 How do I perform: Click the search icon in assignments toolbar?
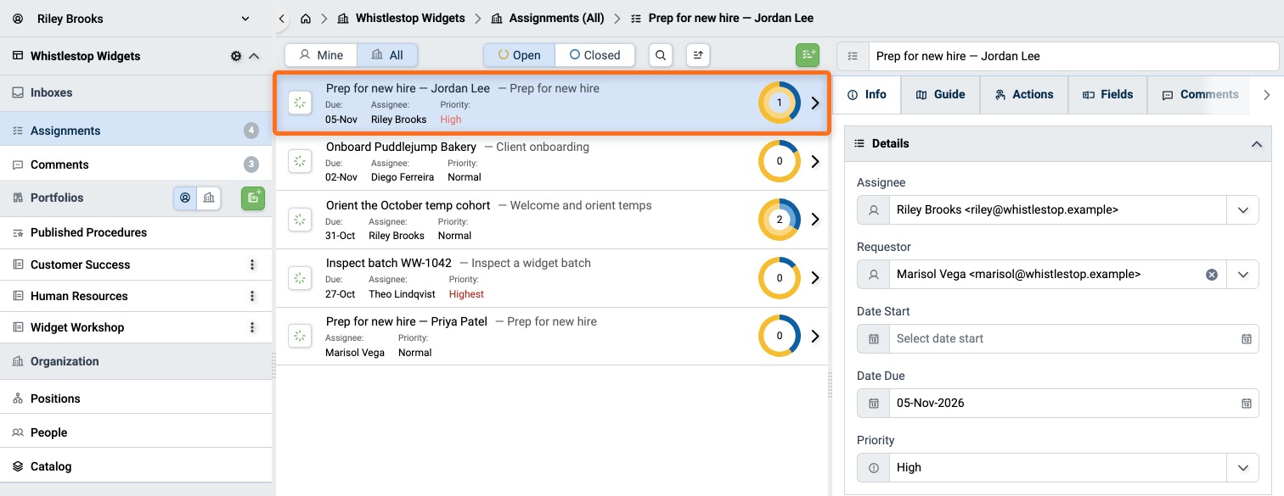tap(661, 55)
